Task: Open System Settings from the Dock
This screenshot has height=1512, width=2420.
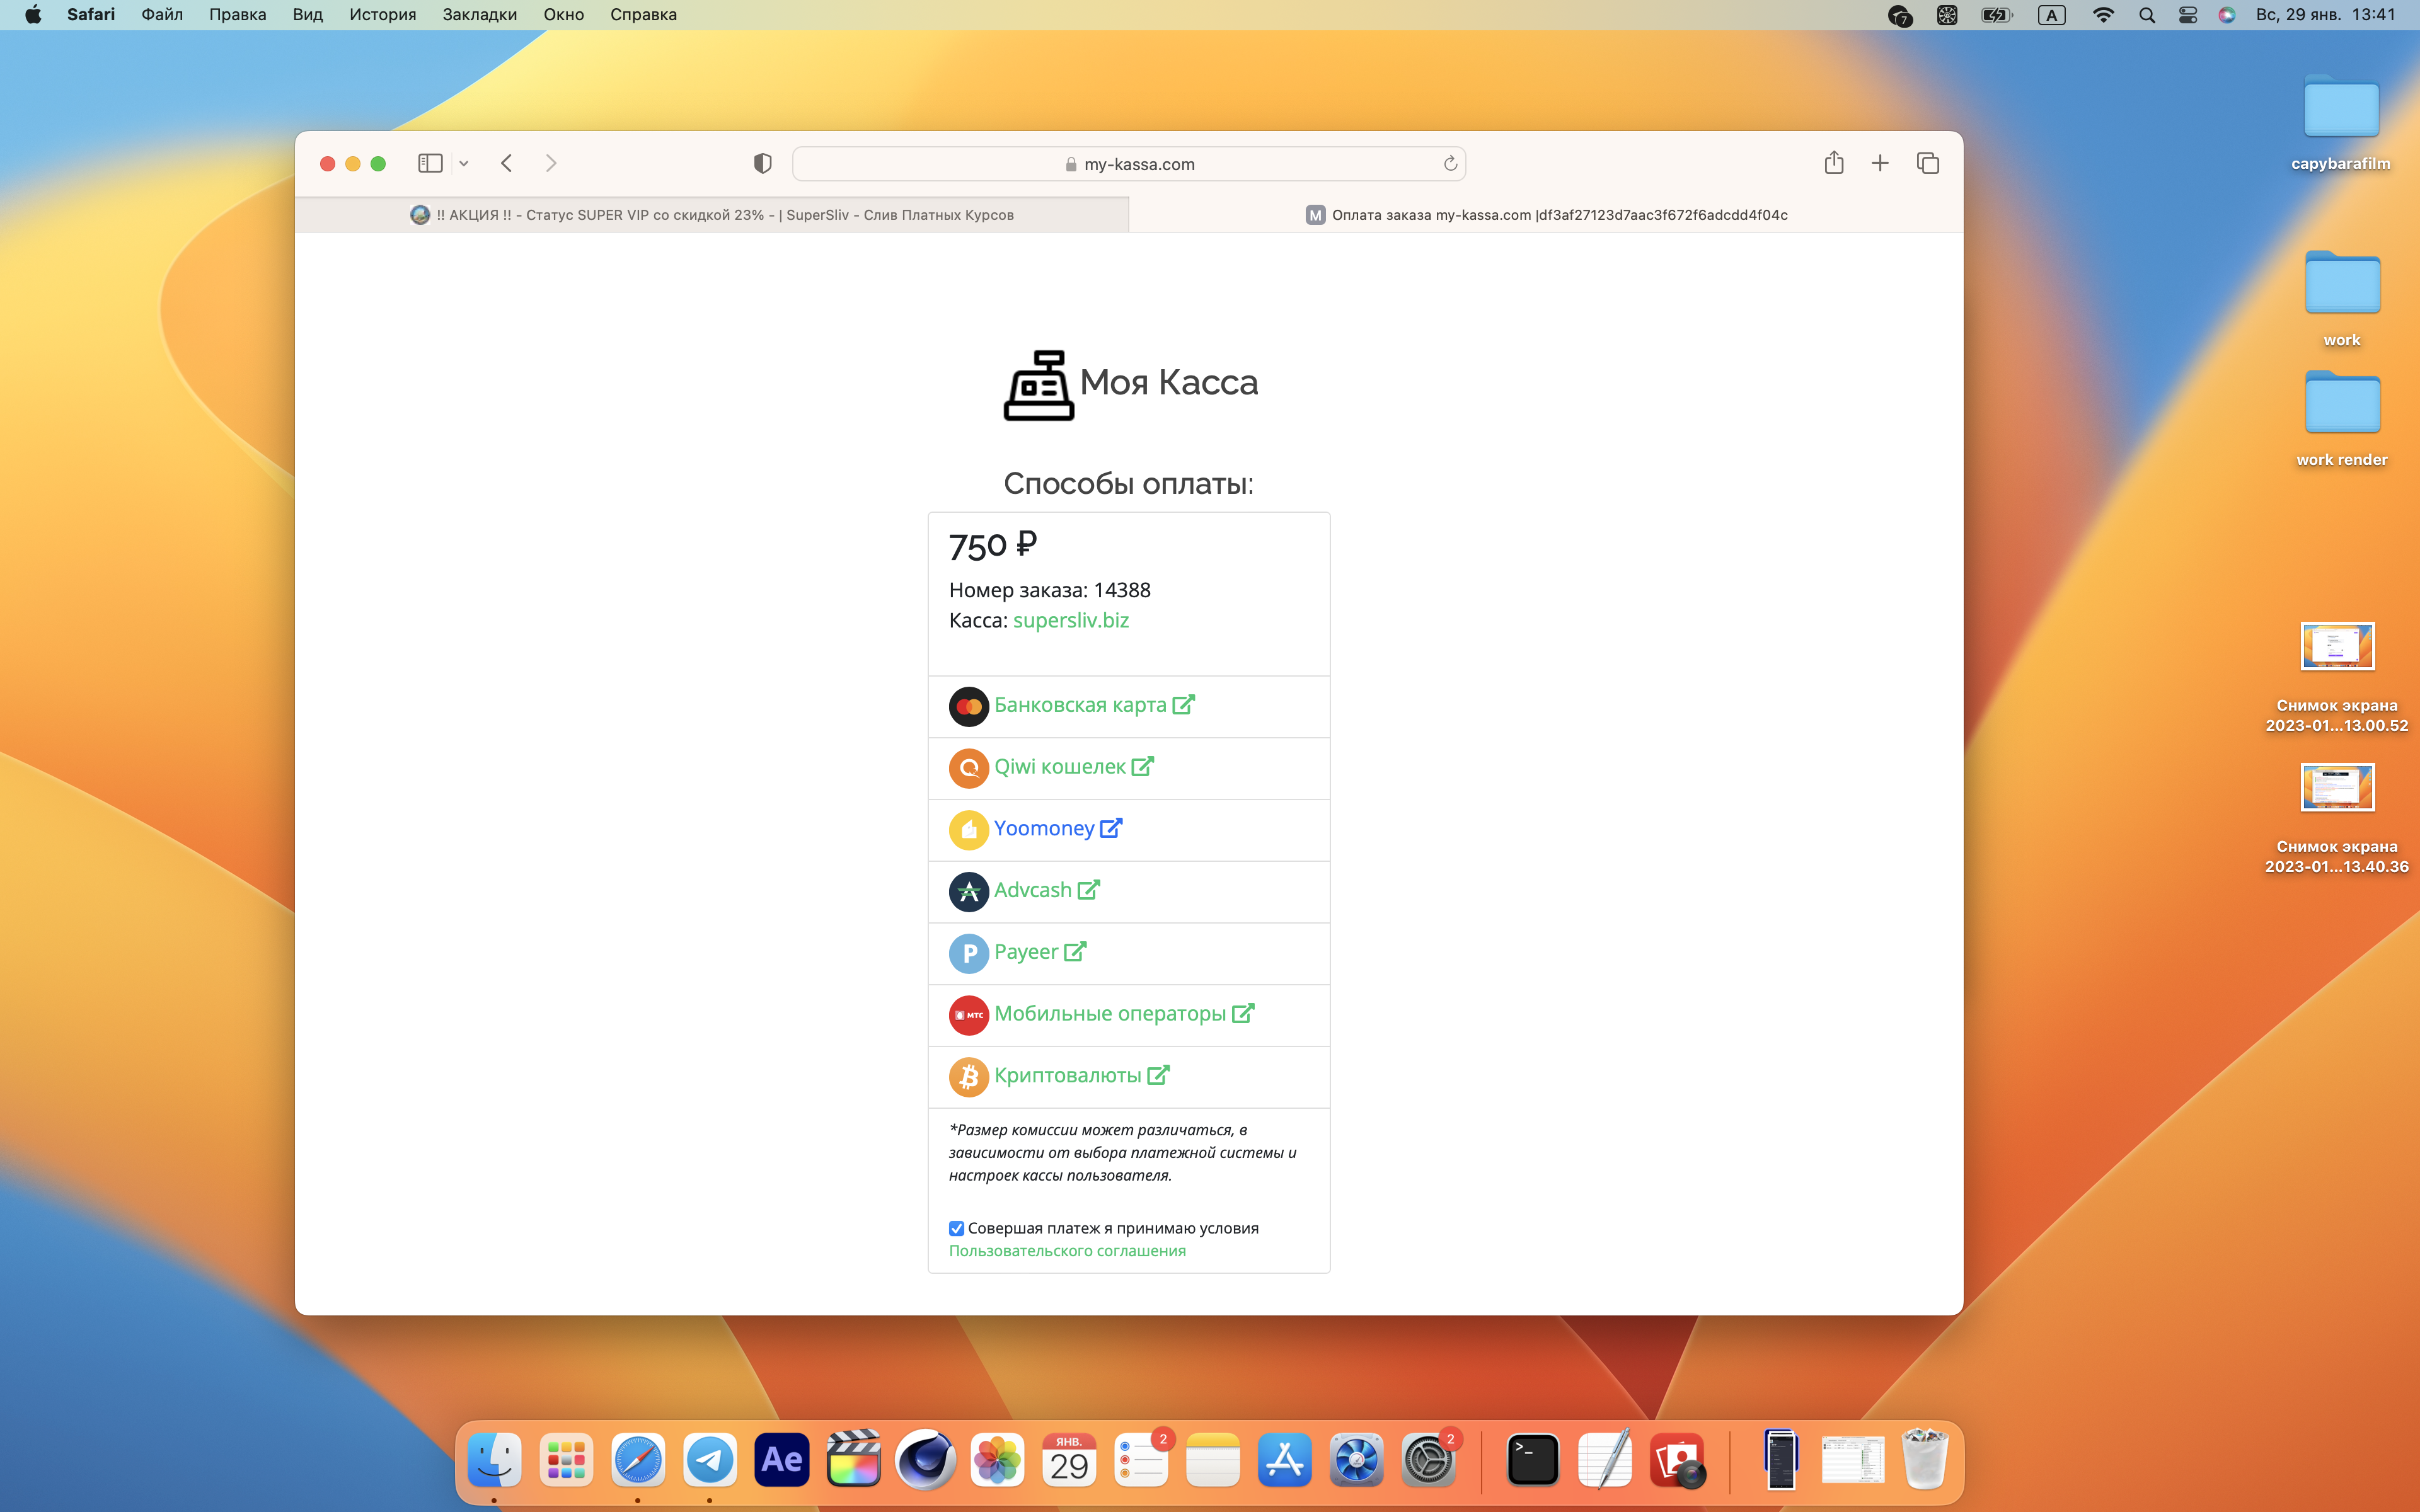Action: coord(1429,1460)
